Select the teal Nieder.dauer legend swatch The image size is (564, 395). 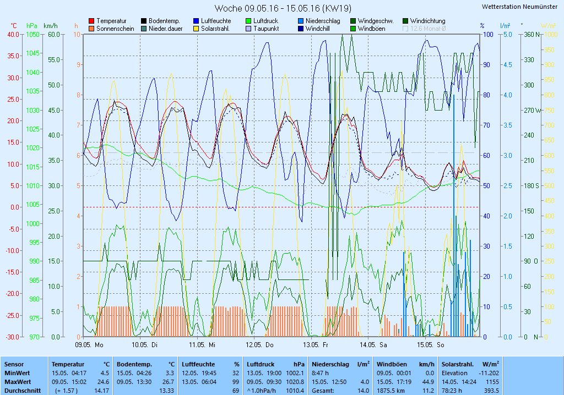pyautogui.click(x=144, y=29)
